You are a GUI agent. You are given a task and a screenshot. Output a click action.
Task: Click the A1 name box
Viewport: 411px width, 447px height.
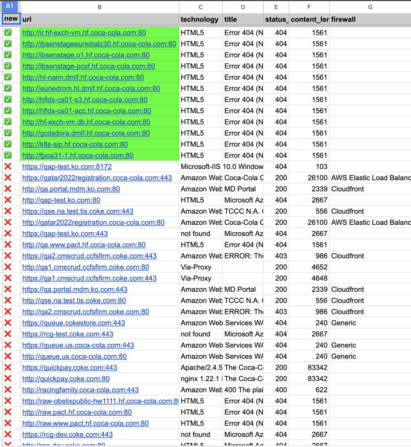pyautogui.click(x=10, y=6)
